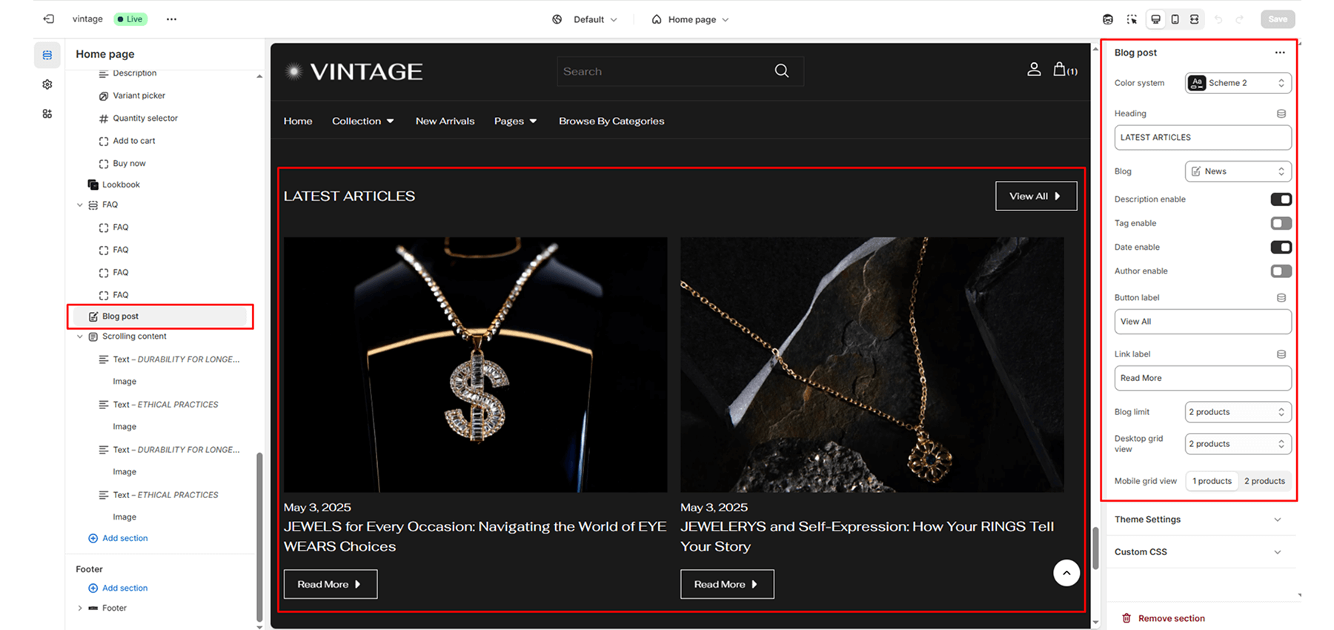
Task: Select 1 products mobile grid view
Action: coord(1212,481)
